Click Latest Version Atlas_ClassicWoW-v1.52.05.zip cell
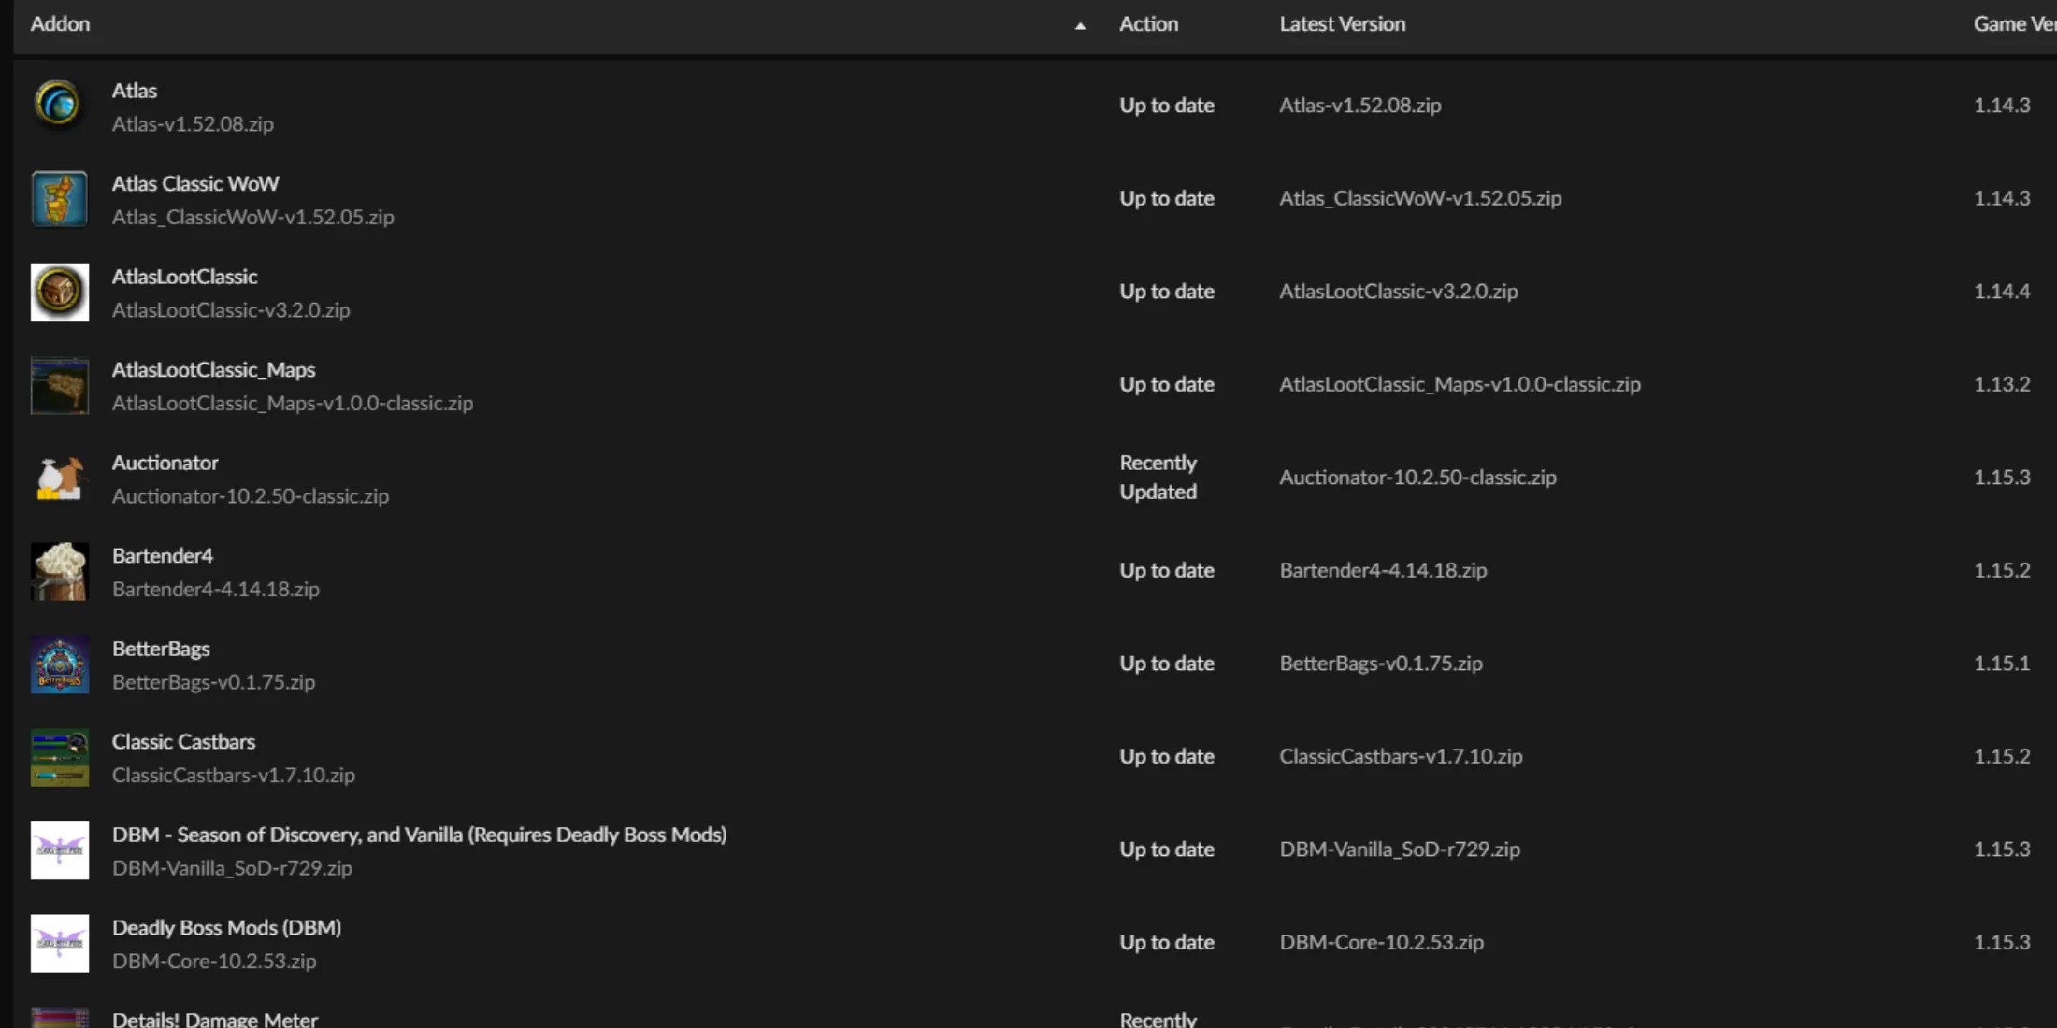2057x1028 pixels. [x=1420, y=198]
